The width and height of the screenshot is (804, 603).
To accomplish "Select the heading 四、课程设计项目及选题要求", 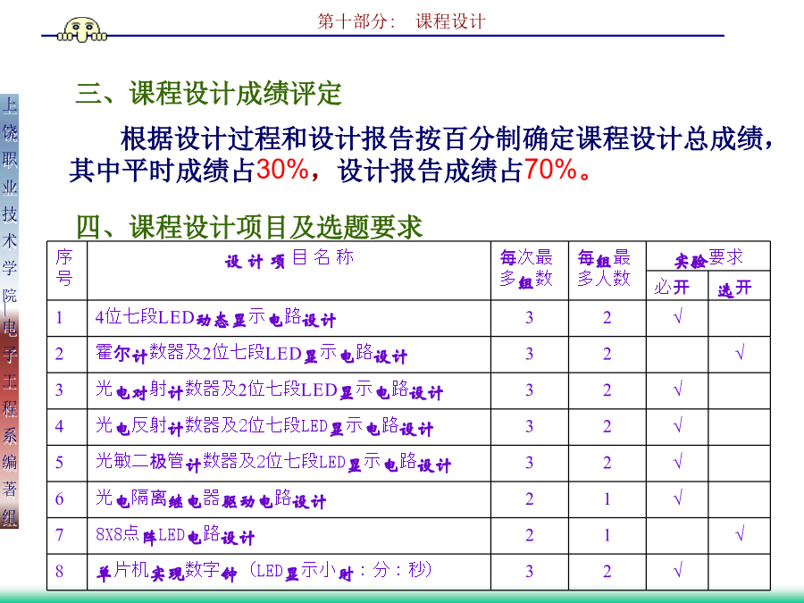I will (249, 226).
